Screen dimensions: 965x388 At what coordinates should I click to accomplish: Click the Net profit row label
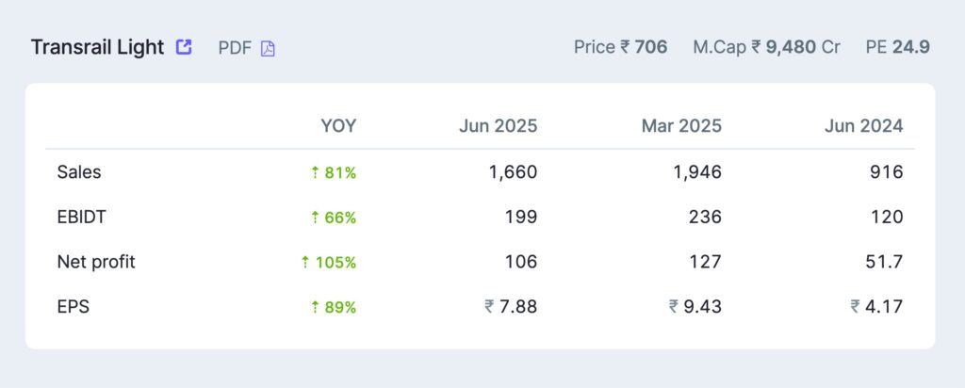coord(96,263)
